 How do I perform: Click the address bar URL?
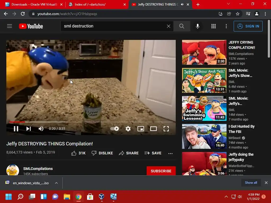point(67,14)
